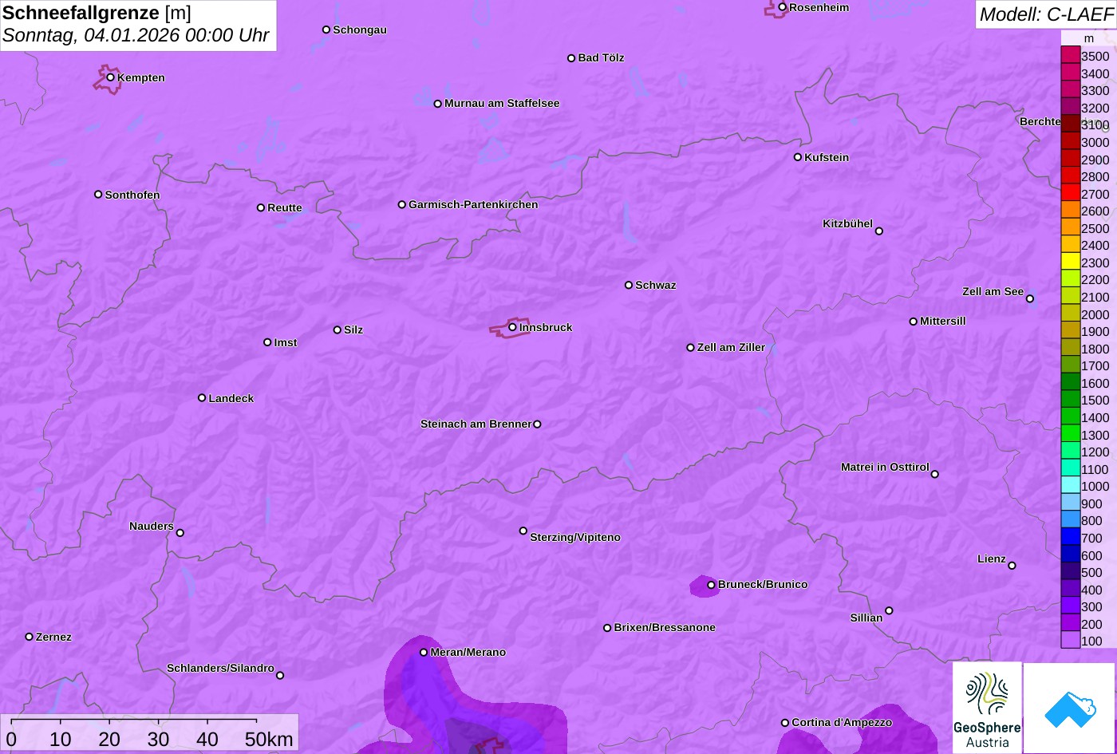The image size is (1117, 754).
Task: Click the GeoSphere Austria logo
Action: (x=987, y=708)
